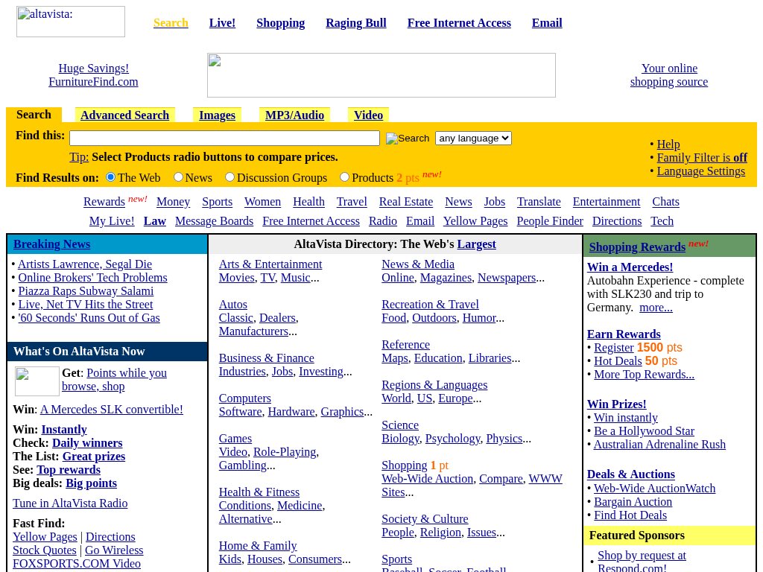
Task: Select the Products radio button
Action: coord(344,177)
